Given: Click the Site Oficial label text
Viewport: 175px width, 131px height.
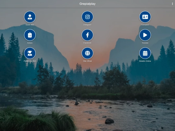Looking at the screenshot, I should [x=87, y=61].
